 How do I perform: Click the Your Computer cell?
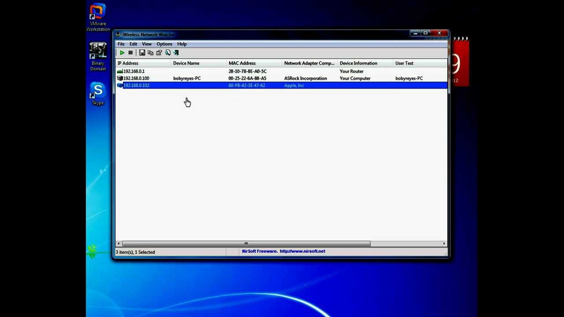tap(355, 78)
